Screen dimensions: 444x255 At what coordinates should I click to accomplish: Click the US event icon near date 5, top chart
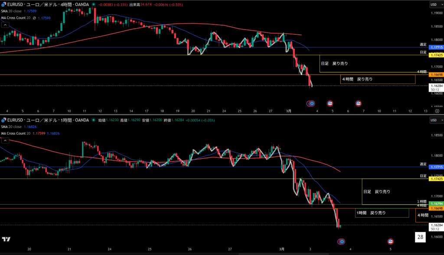pyautogui.click(x=330, y=103)
